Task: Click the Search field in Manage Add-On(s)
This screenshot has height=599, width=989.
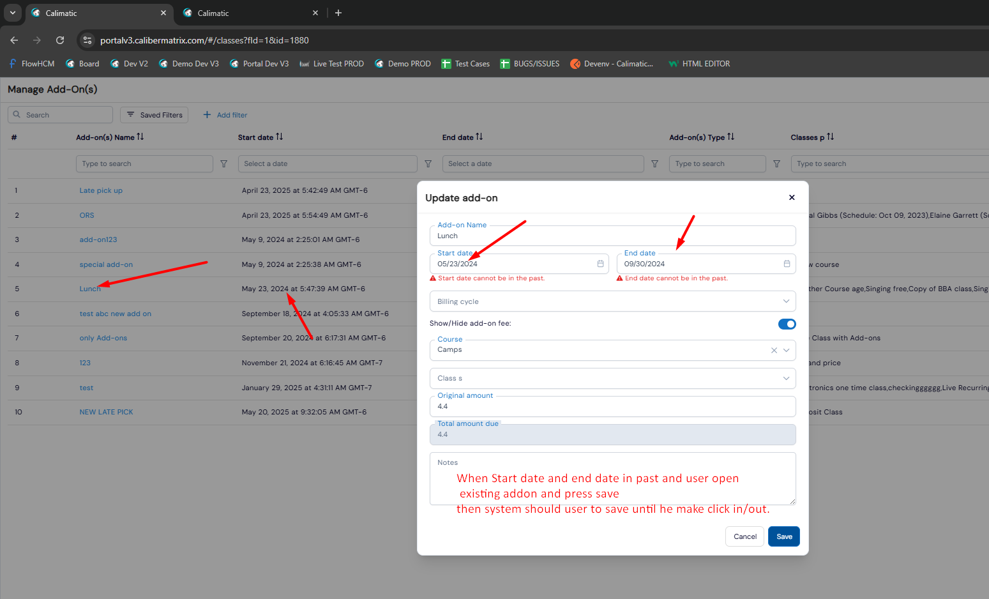Action: click(x=60, y=115)
